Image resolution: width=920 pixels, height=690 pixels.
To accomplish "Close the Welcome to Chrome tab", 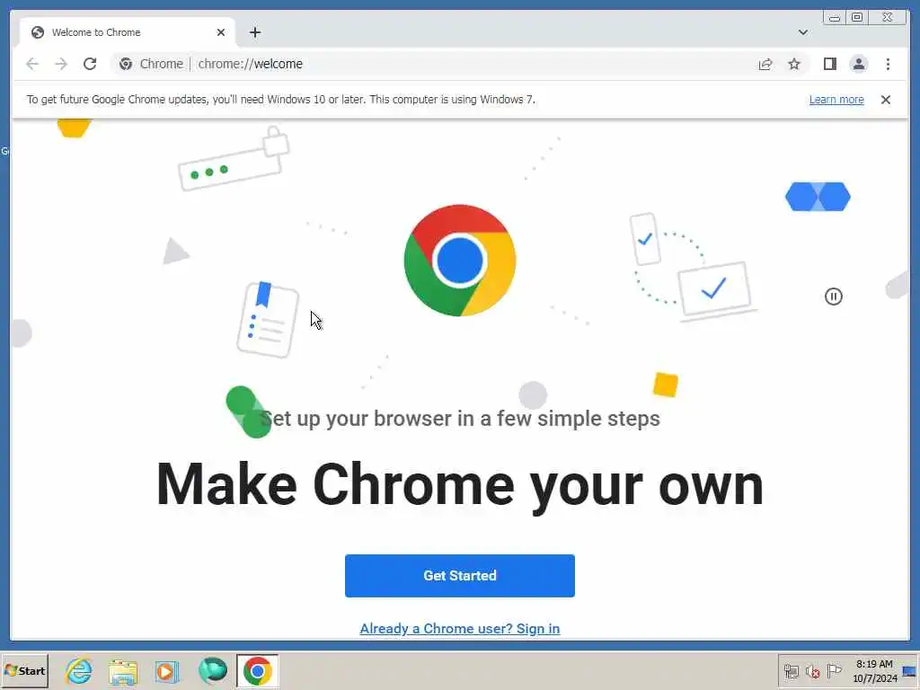I will click(x=221, y=32).
